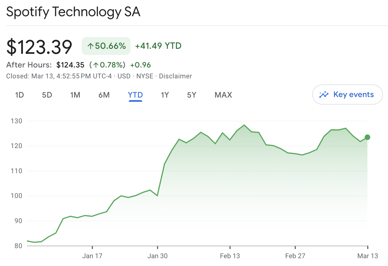Screen dimensions: 388x266
Task: Click the green endpoint dot on chart
Action: tap(367, 137)
